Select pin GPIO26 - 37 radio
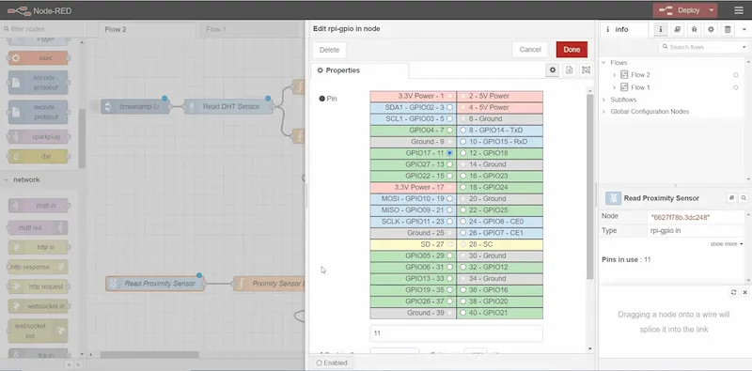The image size is (752, 371). tap(449, 301)
